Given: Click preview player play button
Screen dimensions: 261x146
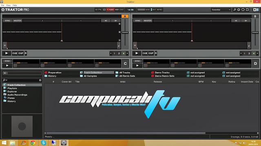Looking at the screenshot, I should [x=4, y=73].
